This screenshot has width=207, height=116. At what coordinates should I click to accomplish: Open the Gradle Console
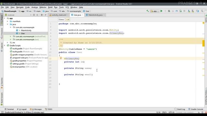click(196, 109)
